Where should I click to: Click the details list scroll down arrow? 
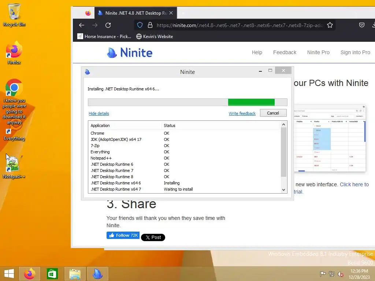pos(284,190)
